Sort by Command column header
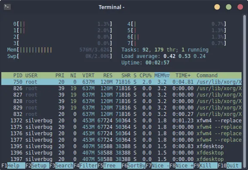This screenshot has width=248, height=170. (207, 76)
